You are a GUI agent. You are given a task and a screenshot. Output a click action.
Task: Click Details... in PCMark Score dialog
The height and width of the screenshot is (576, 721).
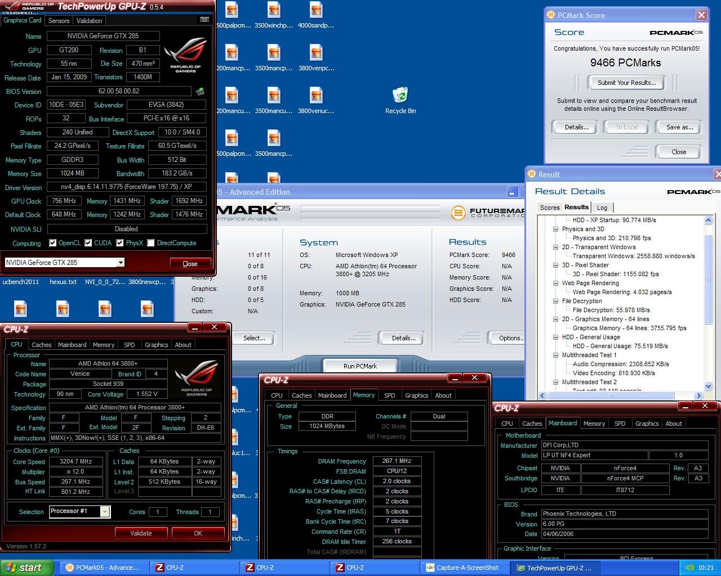pos(576,127)
